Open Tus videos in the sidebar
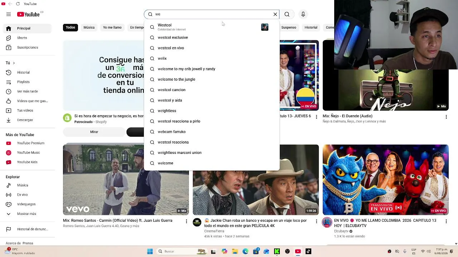This screenshot has height=257, width=458. (28, 111)
